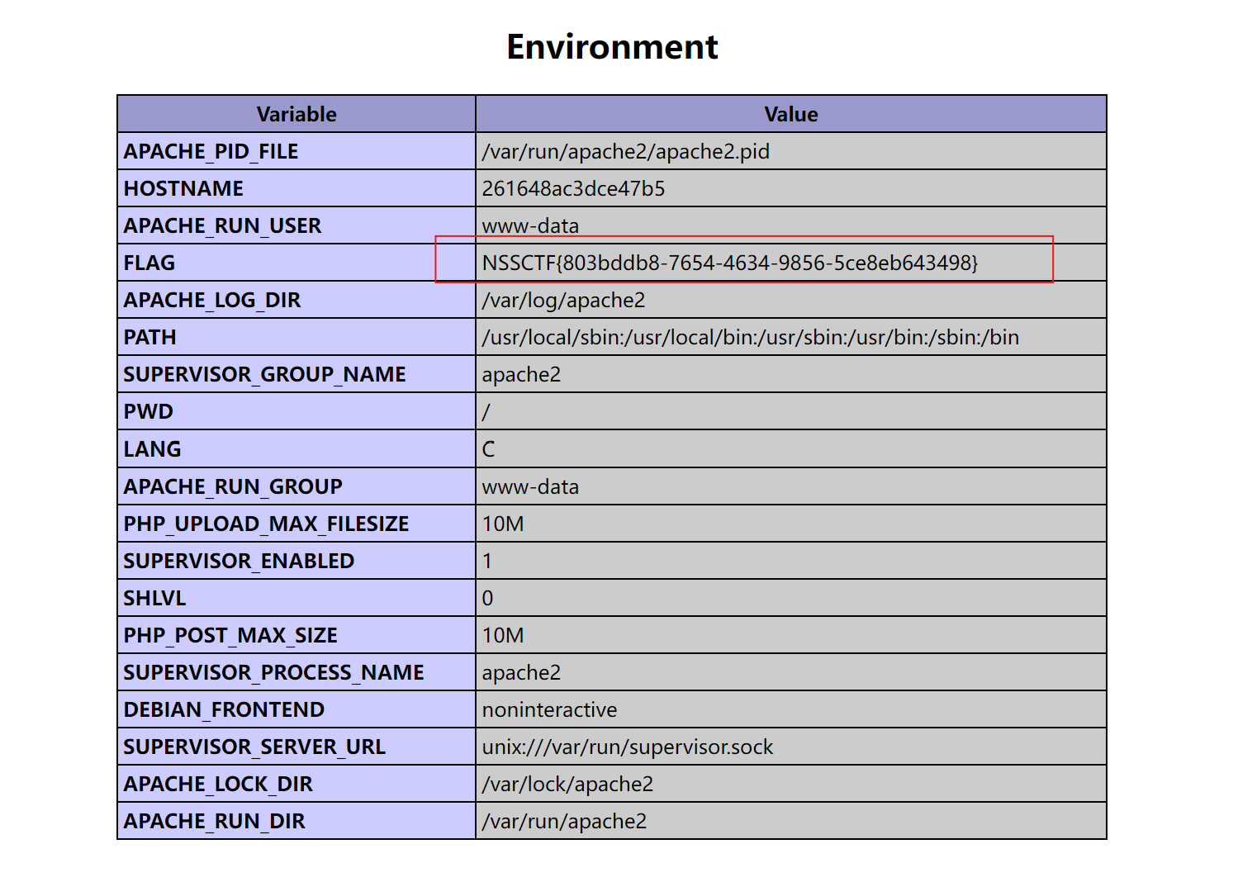
Task: Click the Value column header
Action: (791, 114)
